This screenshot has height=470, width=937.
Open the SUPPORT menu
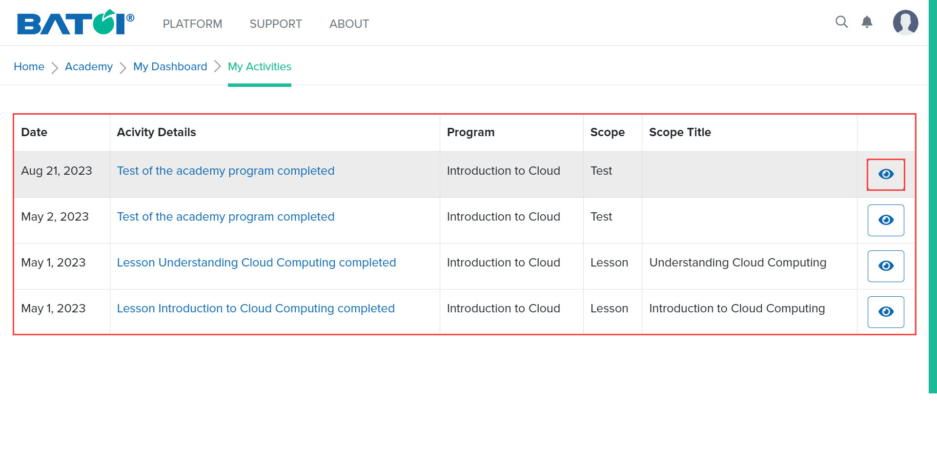tap(276, 24)
